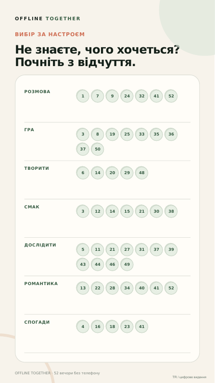Choose evening 19 in the Гра row

point(112,135)
